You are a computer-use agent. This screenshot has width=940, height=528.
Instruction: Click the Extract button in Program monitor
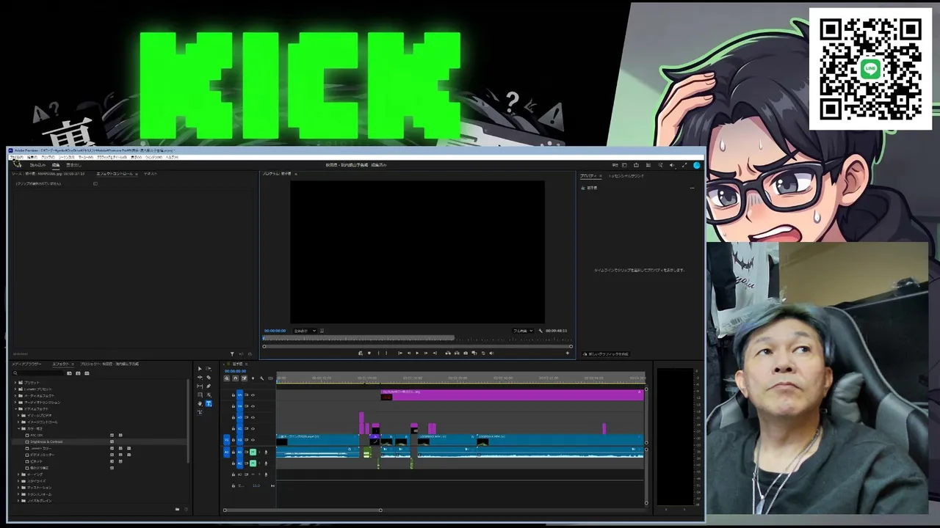tap(457, 353)
